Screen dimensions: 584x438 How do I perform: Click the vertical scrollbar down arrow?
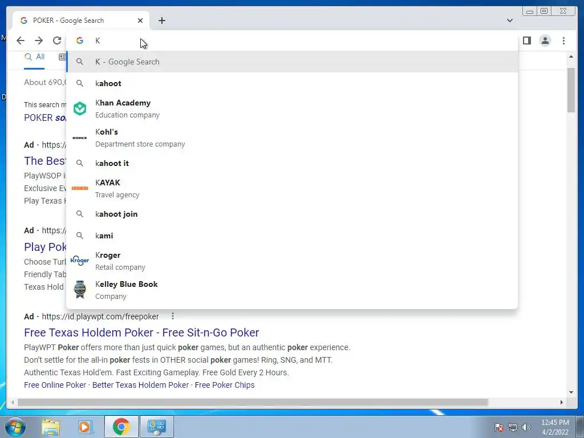tap(571, 392)
